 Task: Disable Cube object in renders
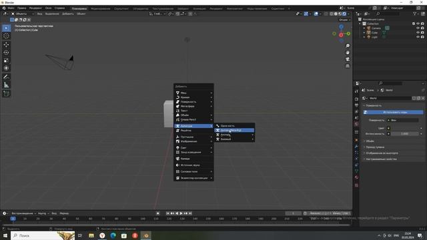[422, 33]
